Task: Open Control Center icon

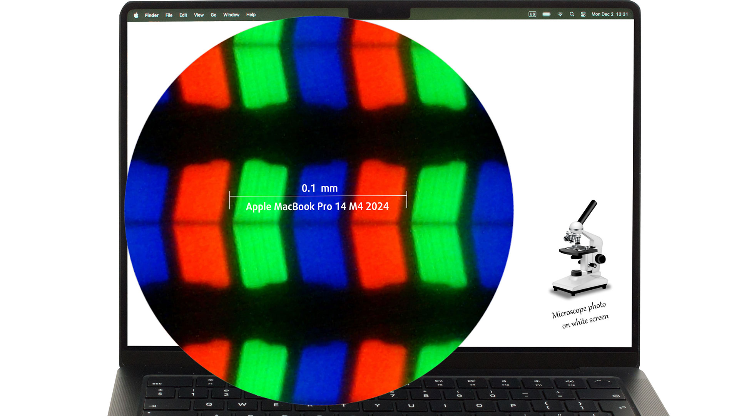Action: [583, 14]
